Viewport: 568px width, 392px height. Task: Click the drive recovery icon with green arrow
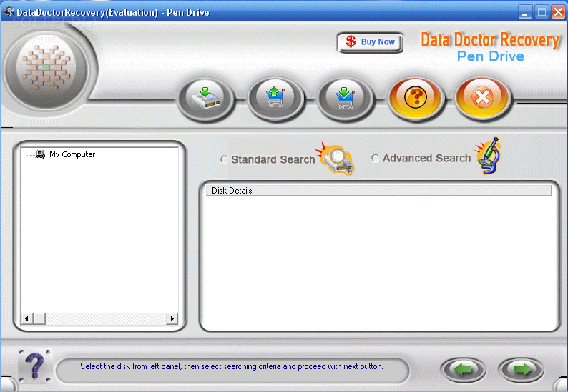[206, 98]
